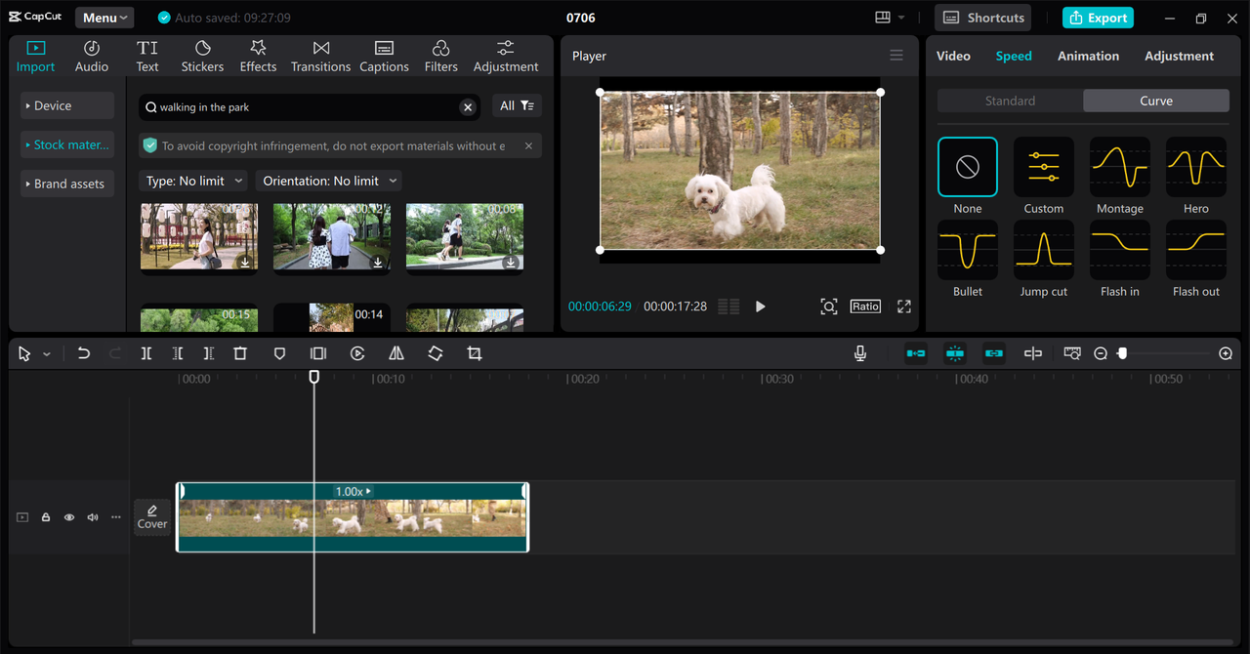Viewport: 1250px width, 654px height.
Task: Open the Captions panel
Action: point(384,57)
